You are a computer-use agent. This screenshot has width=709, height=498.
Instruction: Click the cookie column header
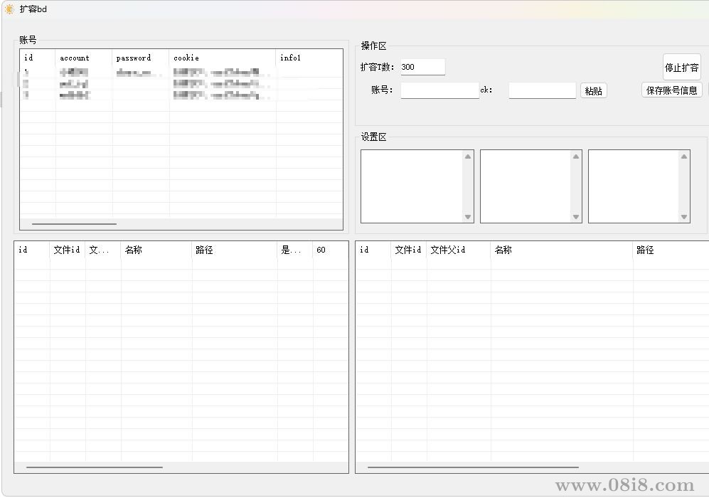tap(222, 58)
